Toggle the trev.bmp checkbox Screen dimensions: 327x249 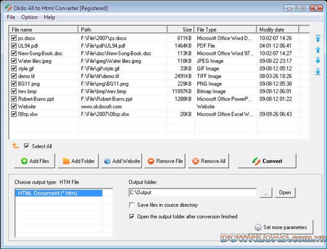[x=14, y=91]
